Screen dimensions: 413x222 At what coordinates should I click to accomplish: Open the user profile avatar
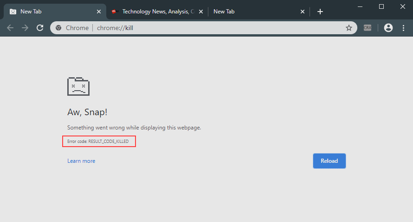[388, 28]
